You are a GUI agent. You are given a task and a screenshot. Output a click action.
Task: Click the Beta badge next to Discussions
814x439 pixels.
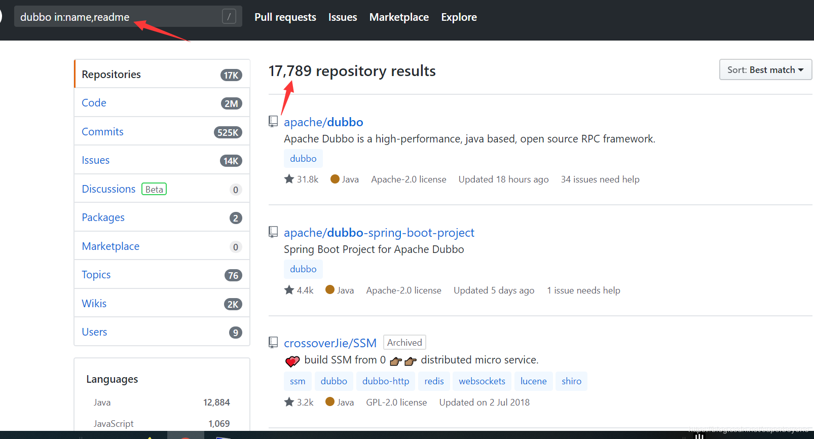coord(154,189)
